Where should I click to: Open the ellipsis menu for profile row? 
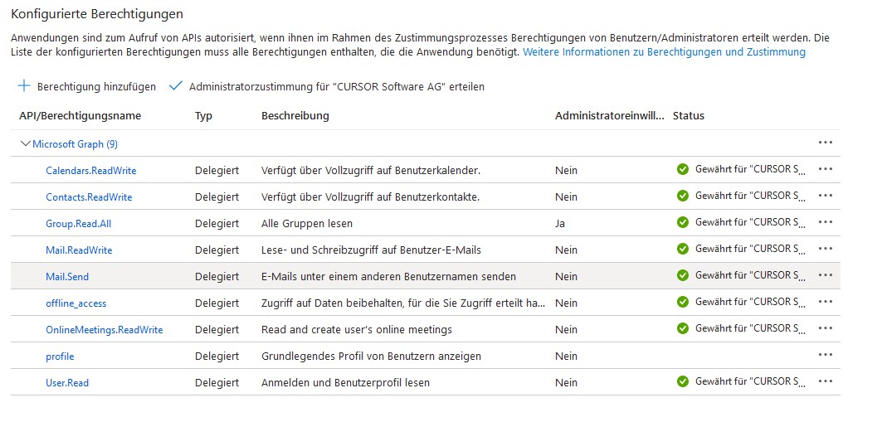tap(825, 355)
